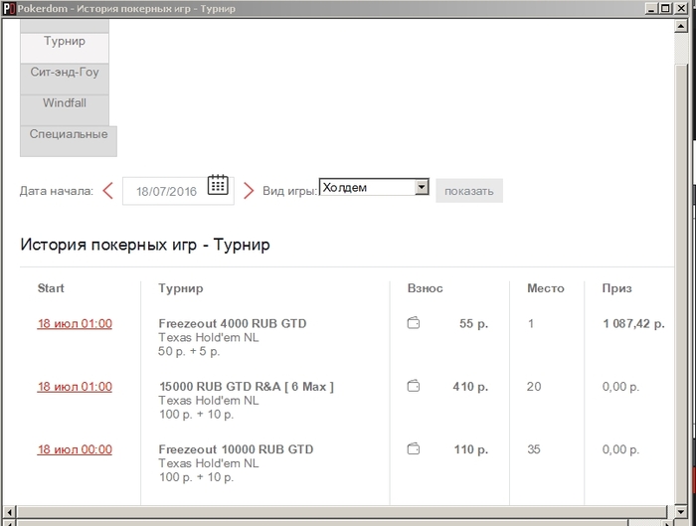Click the vertical scrollbar down arrow
Viewport: 696px width, 526px height.
(x=681, y=511)
